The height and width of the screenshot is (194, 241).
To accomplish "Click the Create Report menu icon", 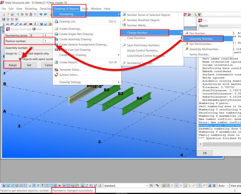I will pyautogui.click(x=56, y=62).
